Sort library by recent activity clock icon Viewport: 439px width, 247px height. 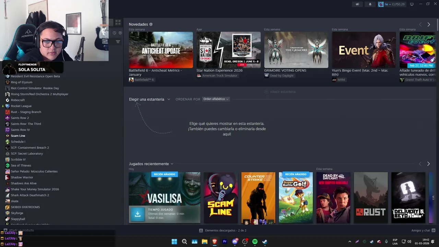coord(115,33)
